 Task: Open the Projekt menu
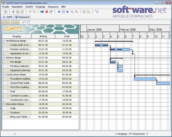5,7
